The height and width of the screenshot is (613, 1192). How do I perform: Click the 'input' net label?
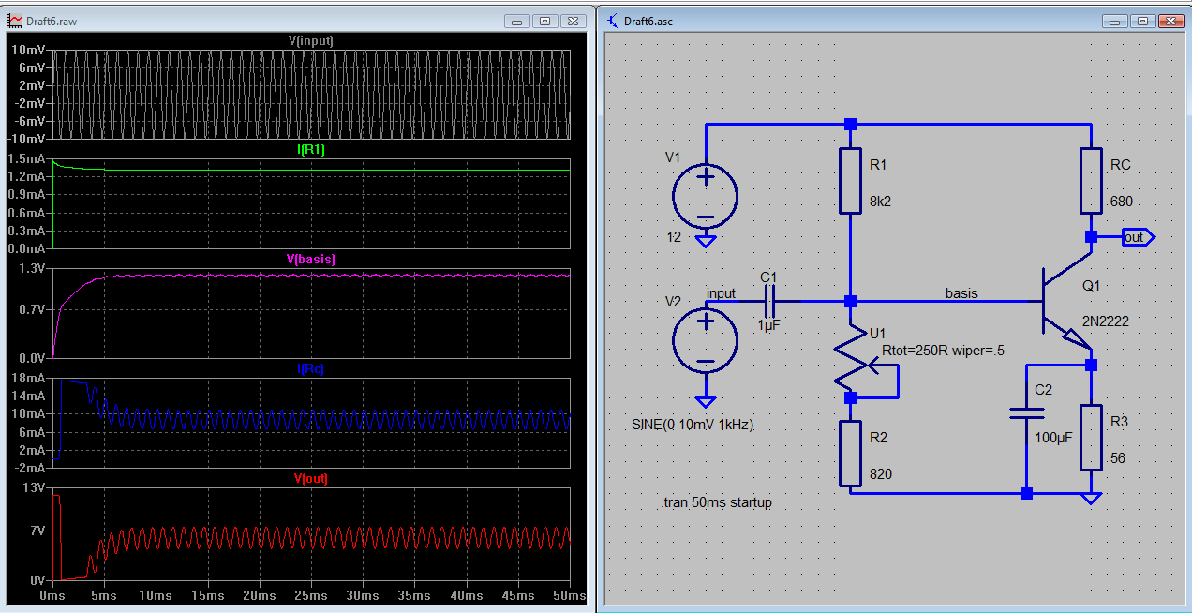[x=721, y=293]
